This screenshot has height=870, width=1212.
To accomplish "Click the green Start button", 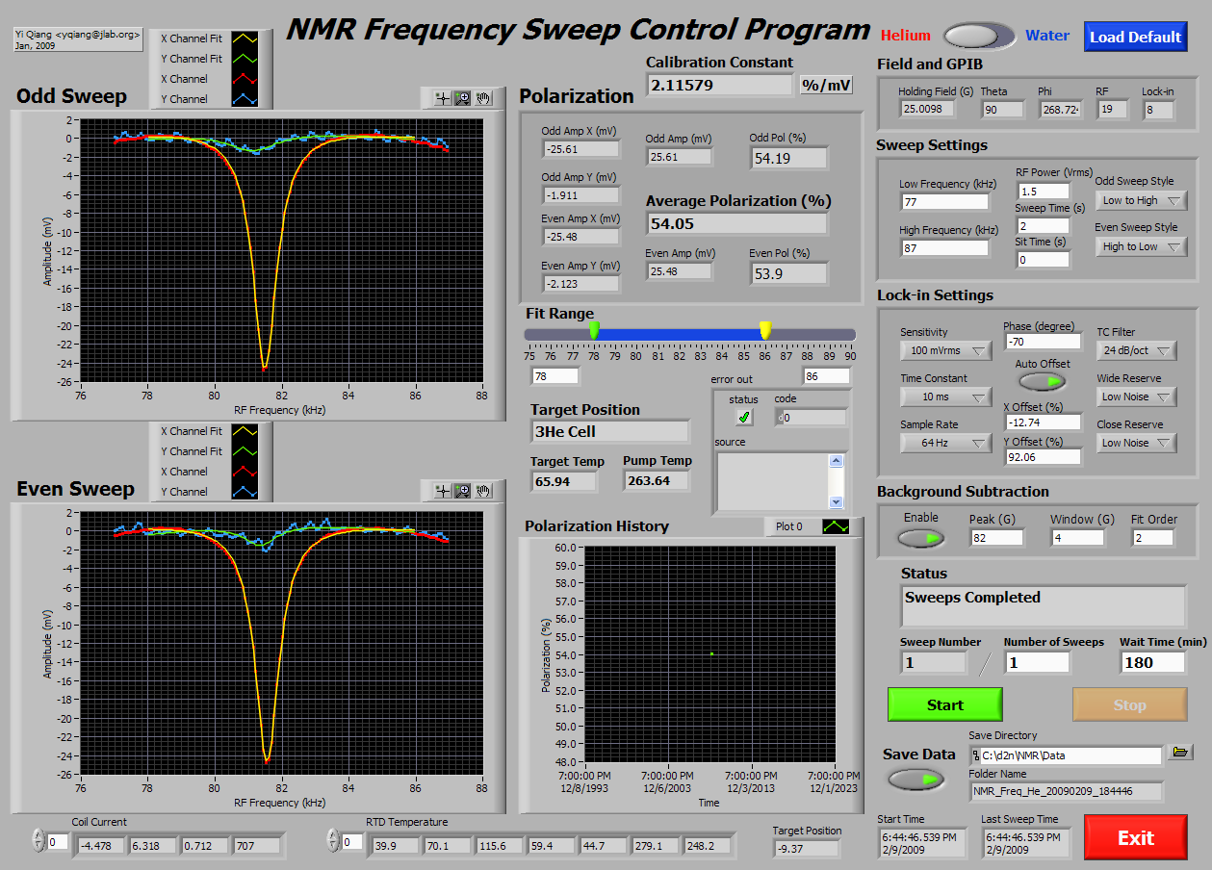I will tap(944, 704).
